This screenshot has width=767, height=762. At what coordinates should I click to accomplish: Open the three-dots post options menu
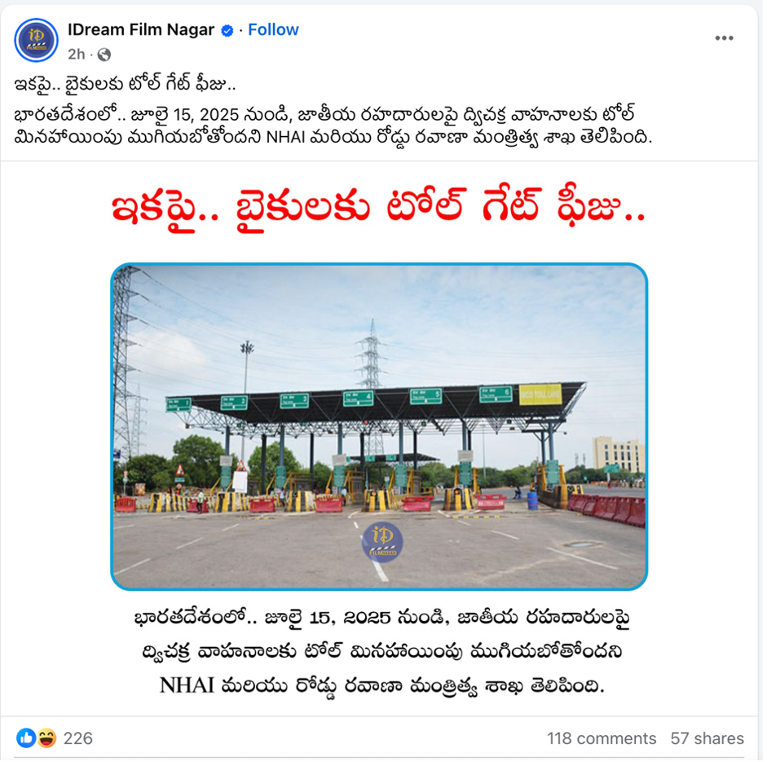click(724, 38)
